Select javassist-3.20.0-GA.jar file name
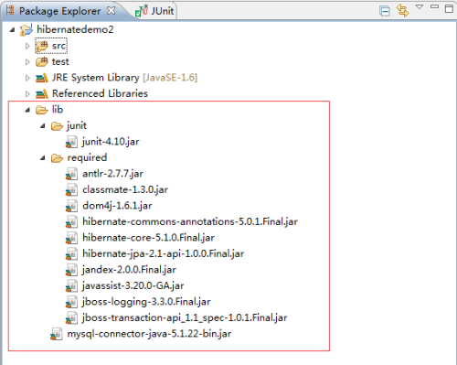Image resolution: width=457 pixels, height=365 pixels. pos(133,285)
